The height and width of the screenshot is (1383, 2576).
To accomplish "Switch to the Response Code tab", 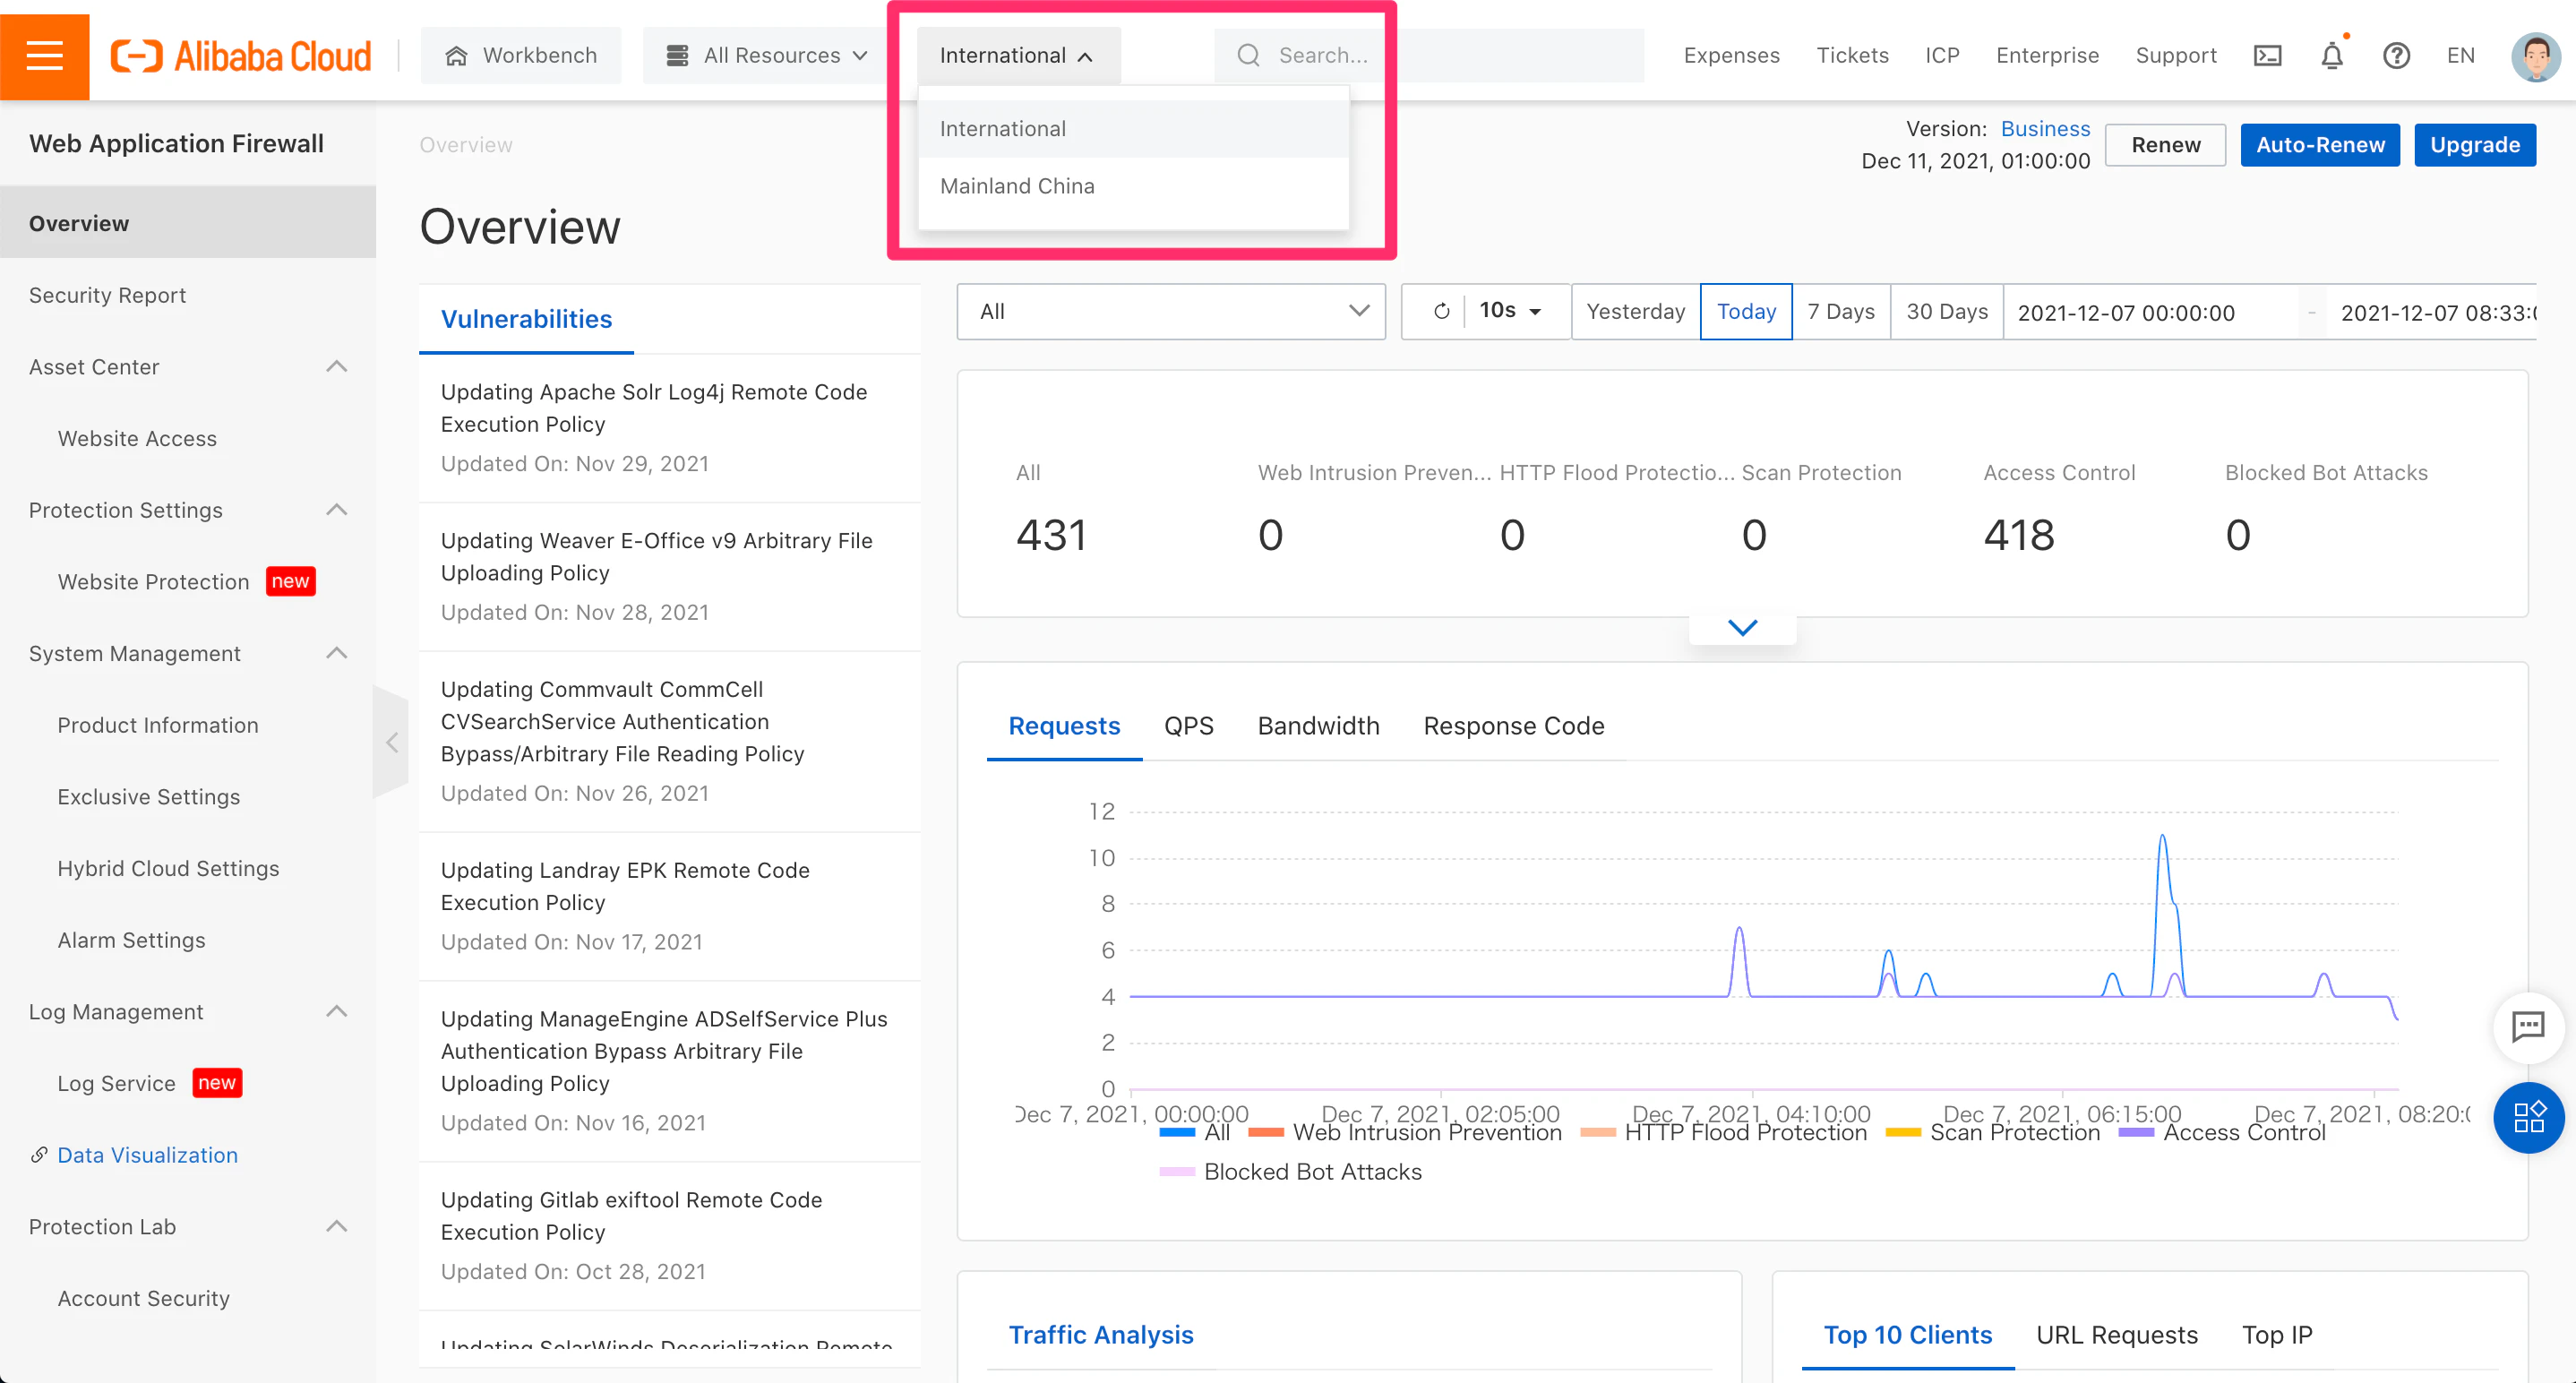I will point(1513,726).
